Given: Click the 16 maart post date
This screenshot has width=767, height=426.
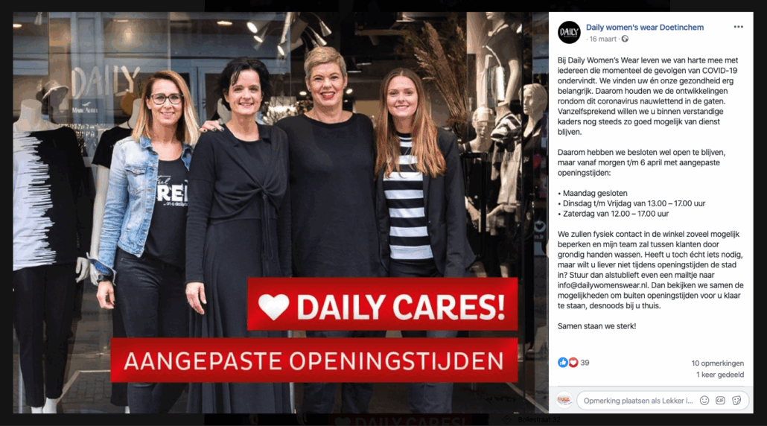Looking at the screenshot, I should 602,39.
